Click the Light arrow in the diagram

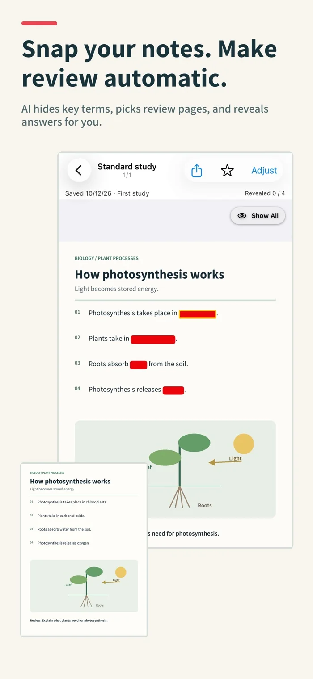[x=225, y=462]
